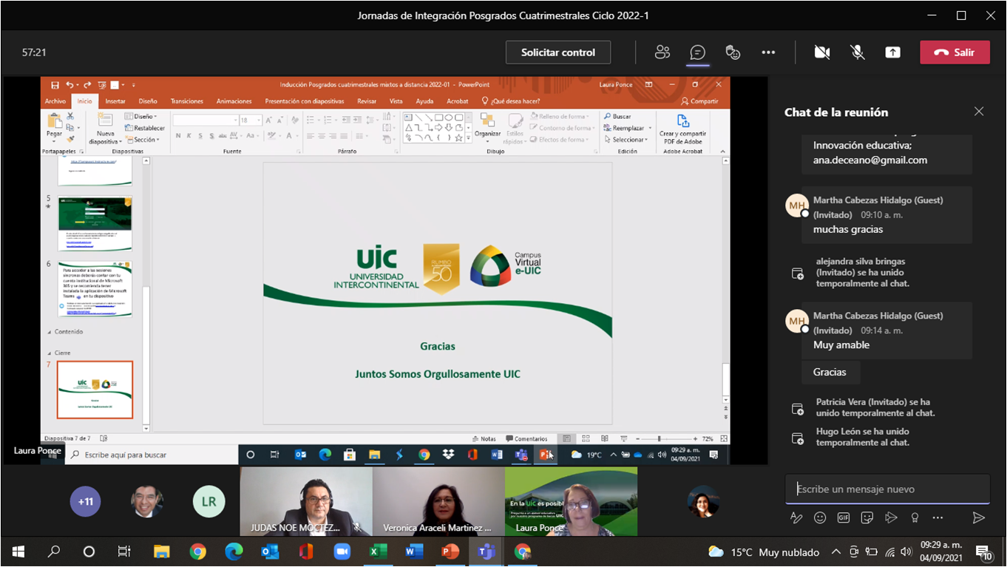
Task: Toggle bold (N) in PowerPoint Fuente group
Action: click(x=178, y=136)
